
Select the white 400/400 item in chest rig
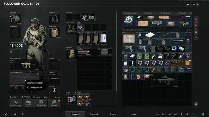103,38
